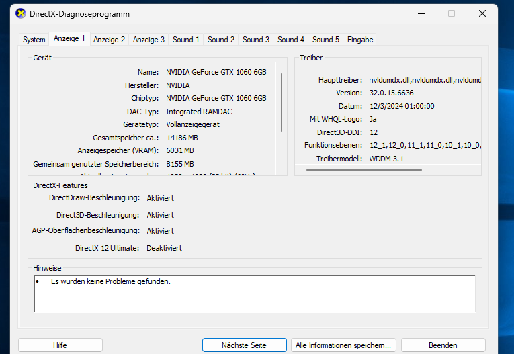Click the Beenden button
This screenshot has width=514, height=354.
(x=443, y=345)
